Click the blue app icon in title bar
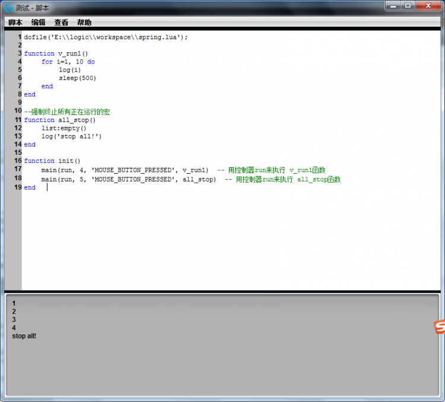The image size is (445, 402). tap(8, 8)
